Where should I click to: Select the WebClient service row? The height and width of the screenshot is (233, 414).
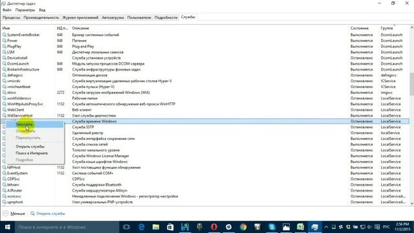pos(206,109)
